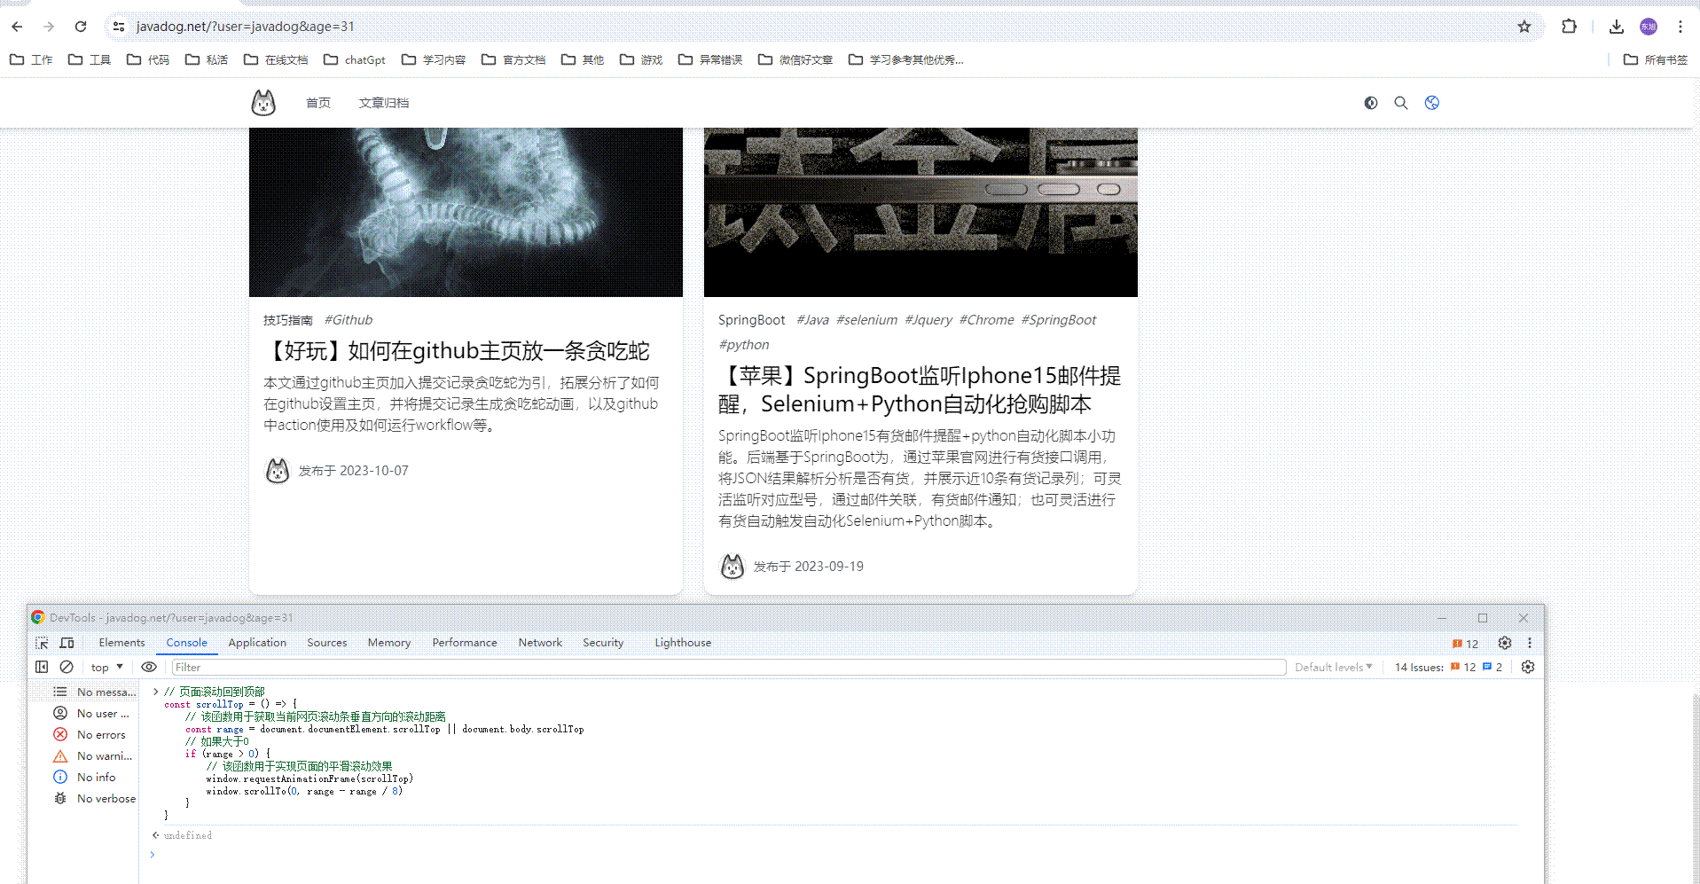Open the 所有书签 bookmarks folder
1700x884 pixels.
click(x=1656, y=59)
